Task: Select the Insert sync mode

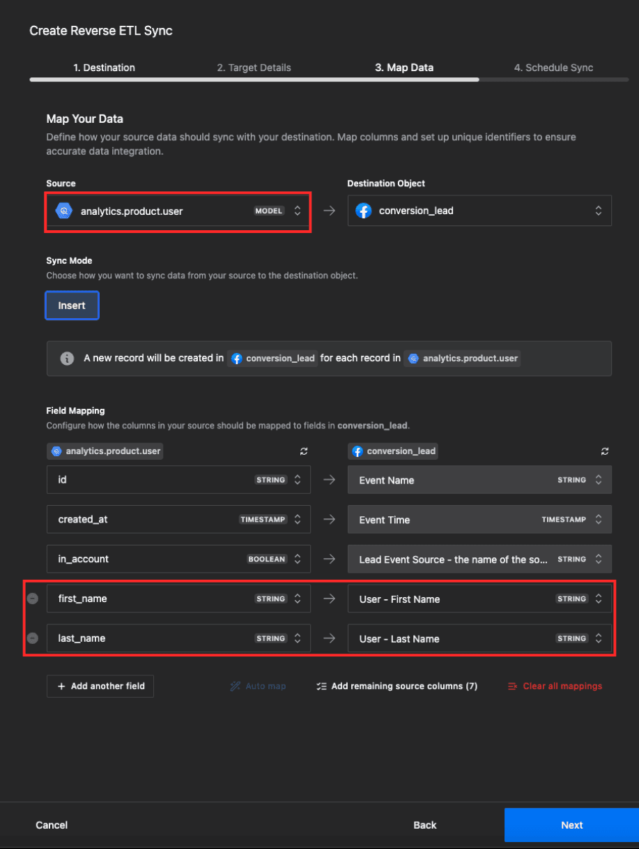Action: coord(72,305)
